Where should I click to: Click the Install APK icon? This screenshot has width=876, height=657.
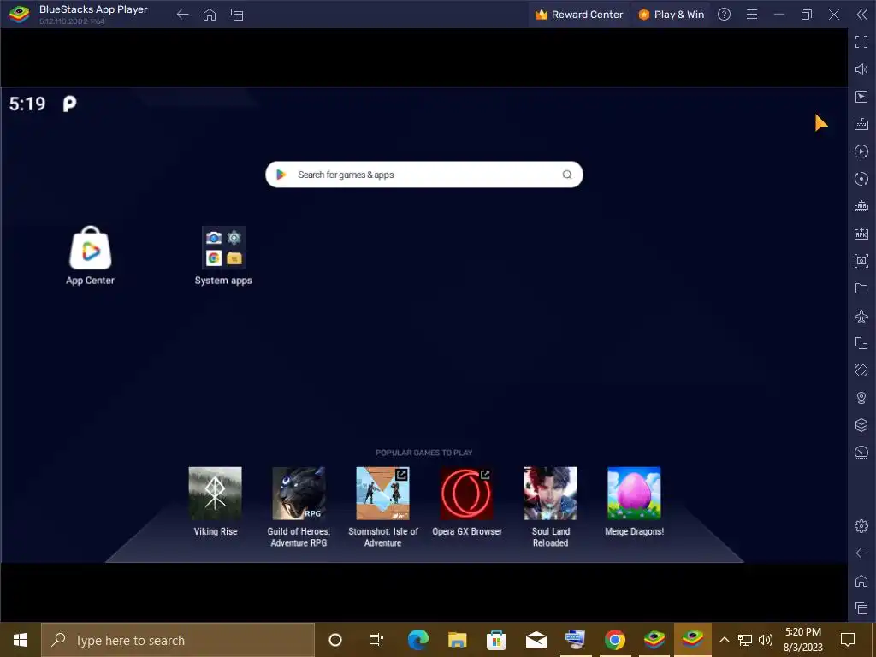click(x=861, y=234)
